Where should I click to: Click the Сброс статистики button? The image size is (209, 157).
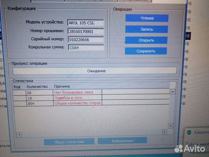click(x=69, y=141)
